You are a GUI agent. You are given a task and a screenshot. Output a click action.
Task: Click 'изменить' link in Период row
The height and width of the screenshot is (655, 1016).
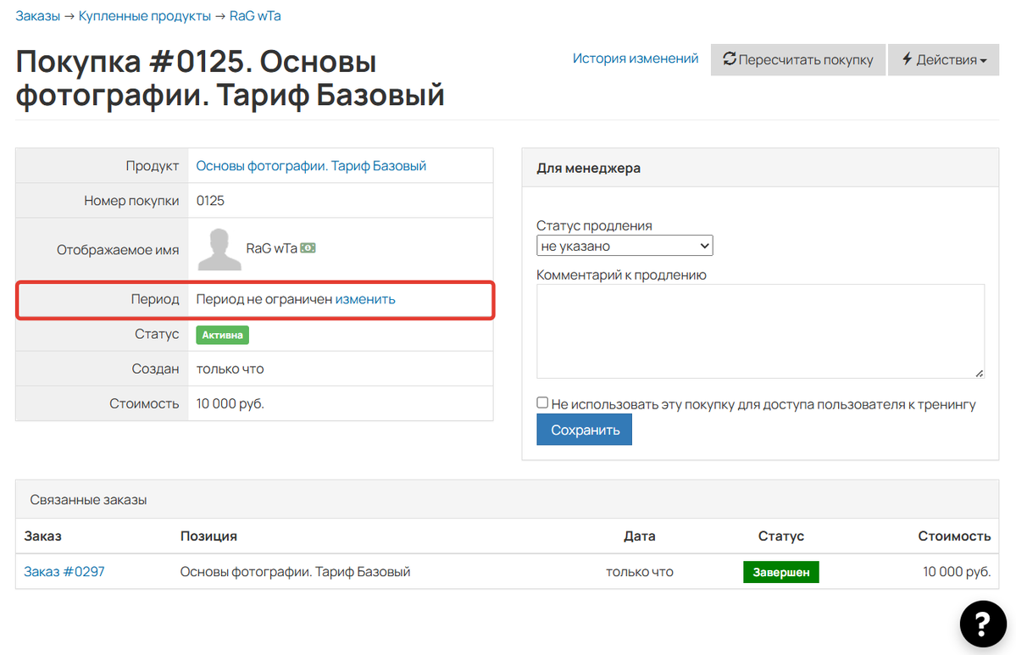point(365,299)
